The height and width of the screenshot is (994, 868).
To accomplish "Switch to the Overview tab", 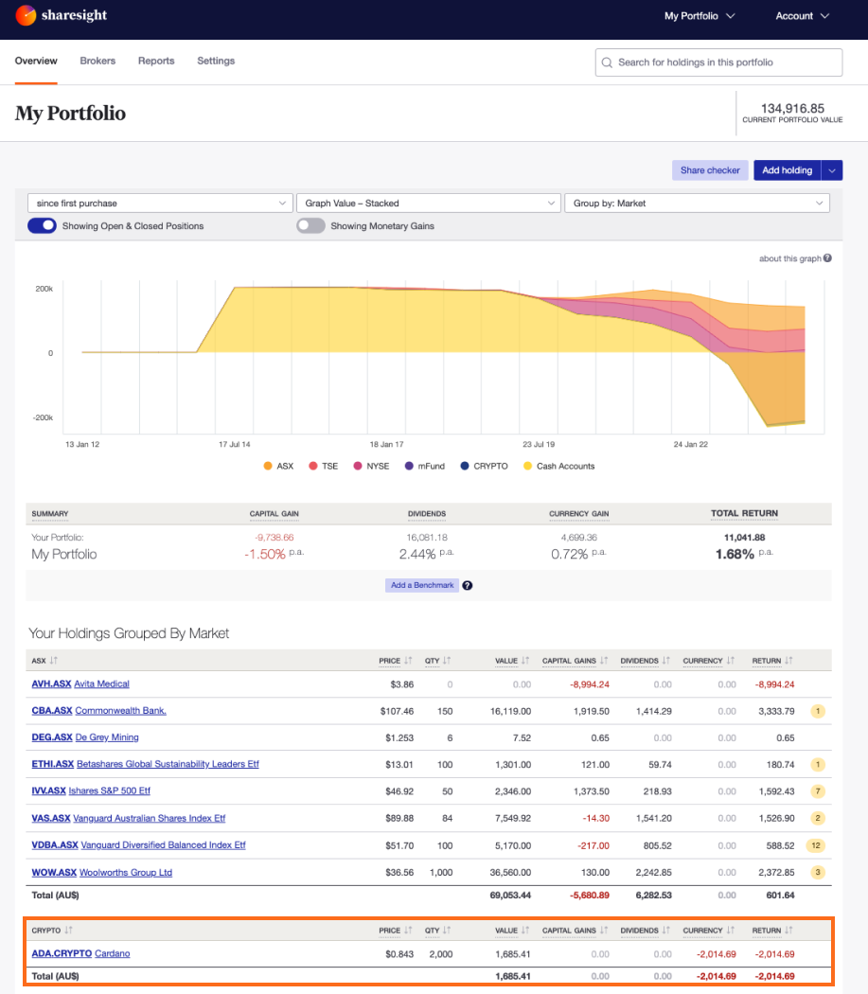I will [x=36, y=61].
